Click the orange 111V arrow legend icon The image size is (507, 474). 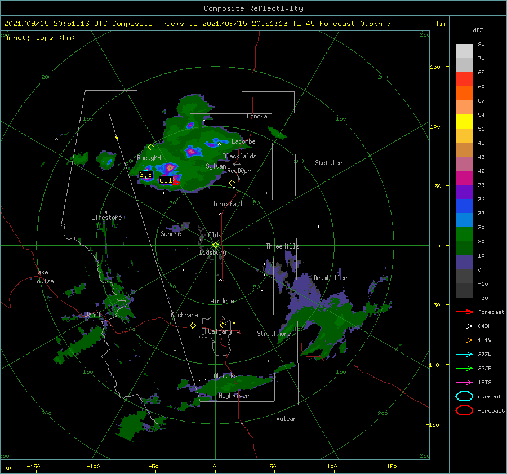(x=464, y=340)
